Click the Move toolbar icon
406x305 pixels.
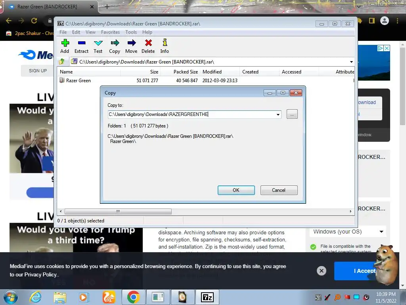click(131, 46)
